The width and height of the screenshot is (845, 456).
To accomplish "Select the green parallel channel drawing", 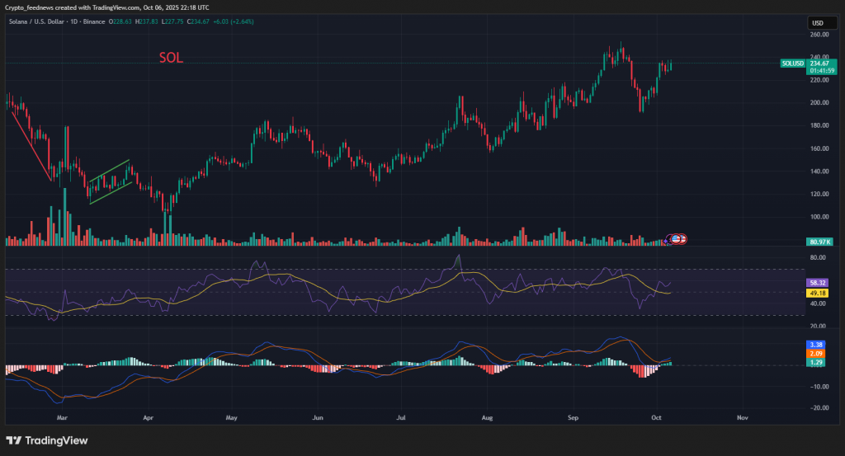I will (109, 181).
